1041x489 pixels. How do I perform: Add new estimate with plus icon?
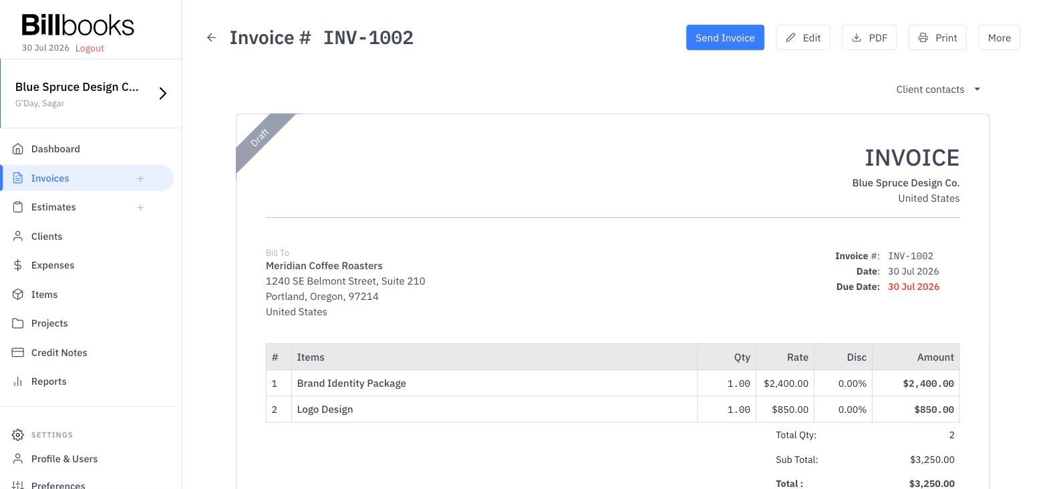pyautogui.click(x=140, y=207)
